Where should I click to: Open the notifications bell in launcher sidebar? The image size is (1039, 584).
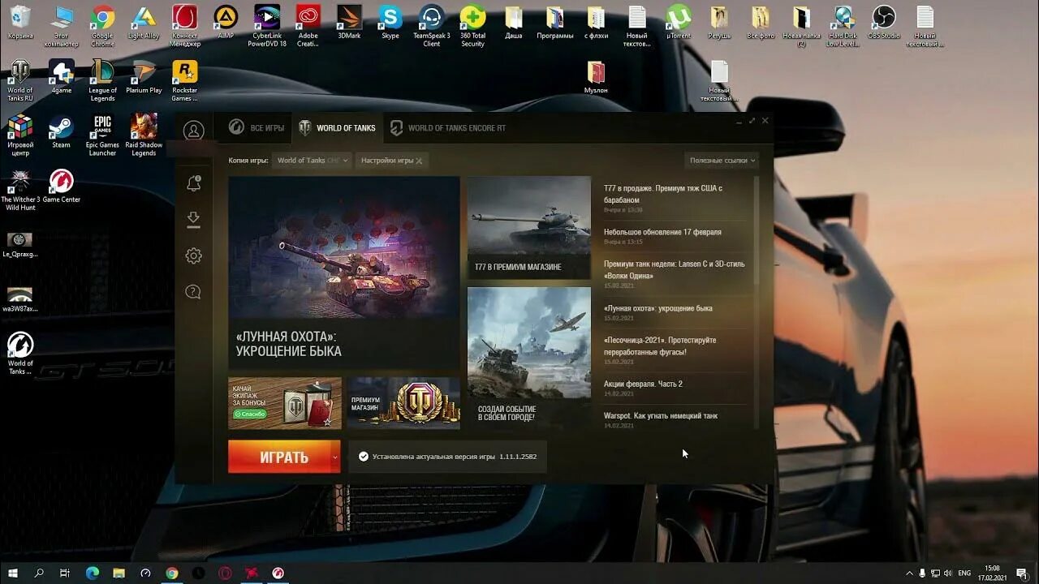coord(193,183)
